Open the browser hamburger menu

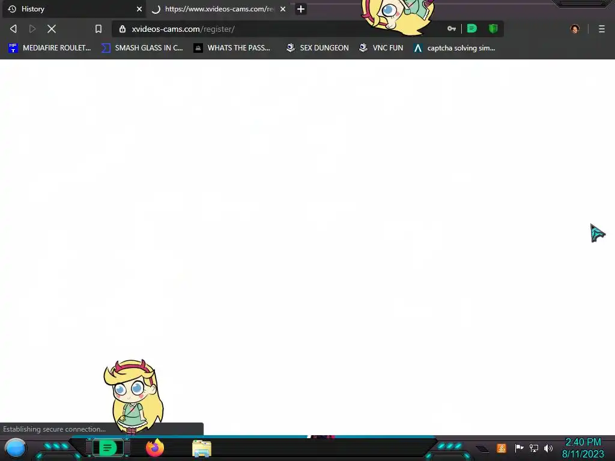coord(602,29)
